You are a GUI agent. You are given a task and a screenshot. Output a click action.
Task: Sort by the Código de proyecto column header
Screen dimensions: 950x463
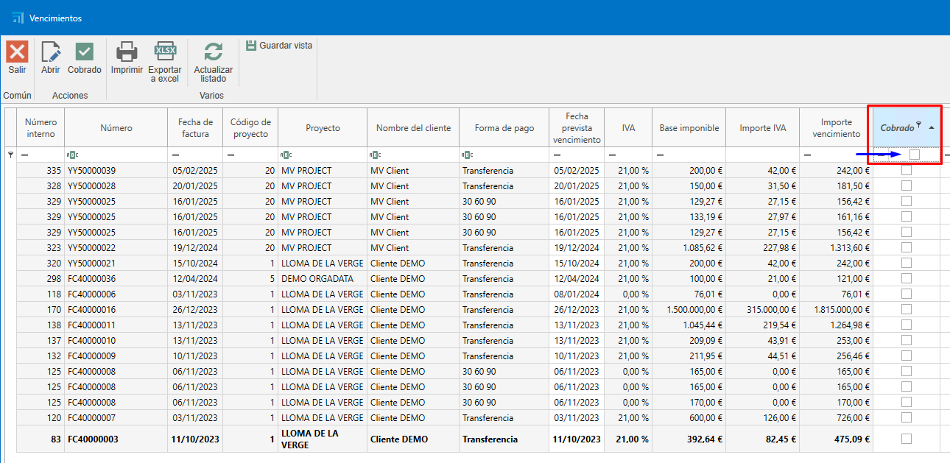click(250, 127)
